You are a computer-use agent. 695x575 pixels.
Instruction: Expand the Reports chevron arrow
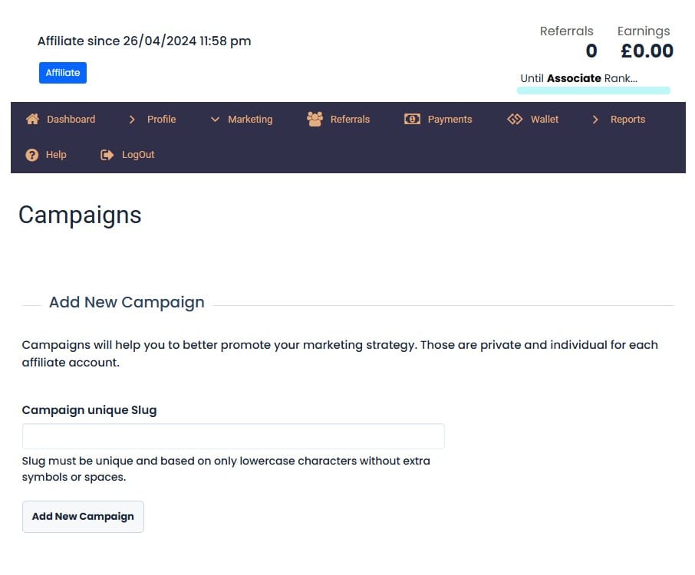[595, 119]
